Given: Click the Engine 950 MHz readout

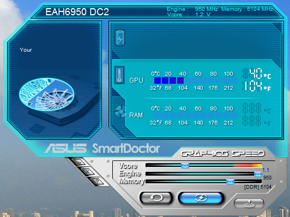Looking at the screenshot, I should pyautogui.click(x=192, y=9).
